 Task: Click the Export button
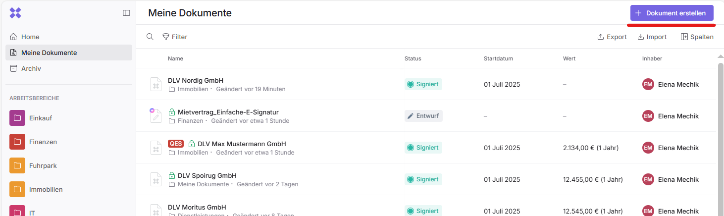coord(612,37)
